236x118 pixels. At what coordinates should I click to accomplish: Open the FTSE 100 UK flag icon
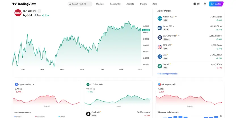point(160,47)
